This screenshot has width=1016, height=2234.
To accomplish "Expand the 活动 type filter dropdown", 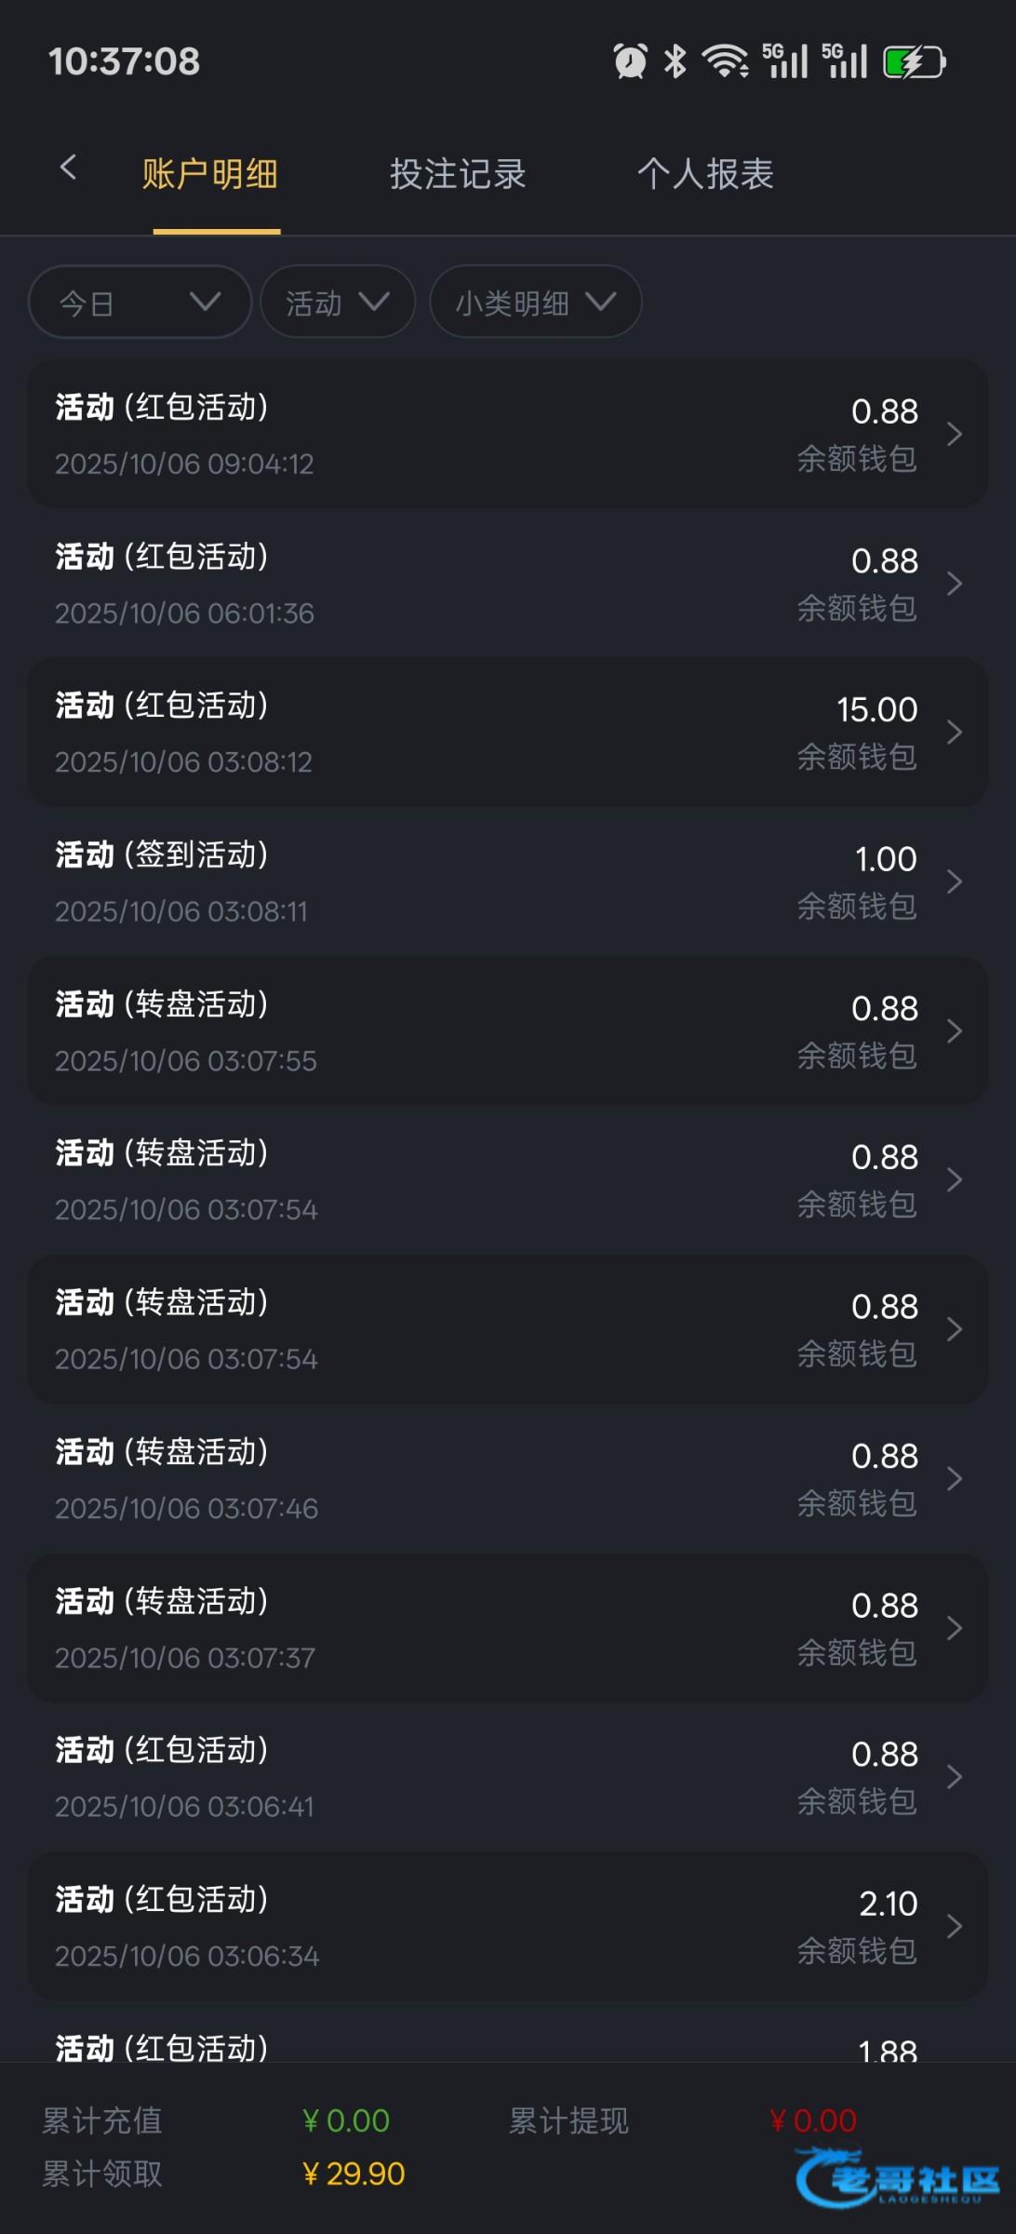I will 337,303.
